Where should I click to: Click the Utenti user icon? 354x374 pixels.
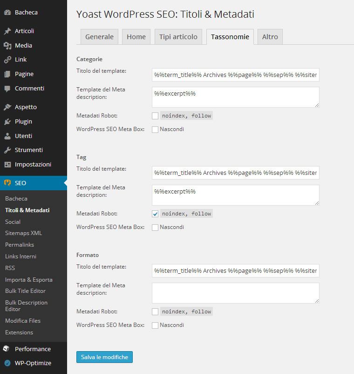click(x=7, y=136)
